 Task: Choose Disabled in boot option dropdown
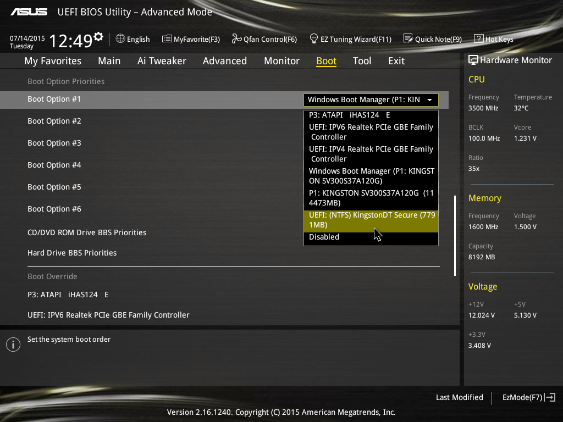click(371, 237)
